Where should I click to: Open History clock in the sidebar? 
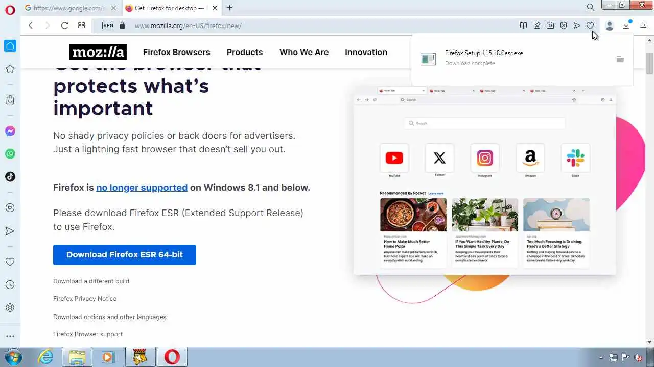click(x=10, y=285)
